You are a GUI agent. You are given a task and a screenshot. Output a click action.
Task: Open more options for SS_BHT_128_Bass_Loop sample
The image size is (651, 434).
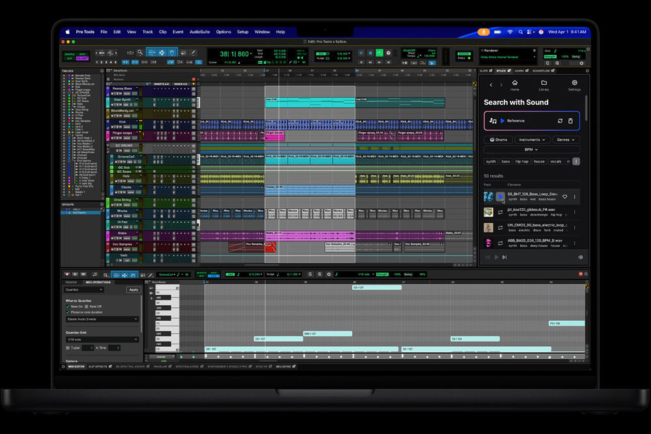tap(575, 197)
